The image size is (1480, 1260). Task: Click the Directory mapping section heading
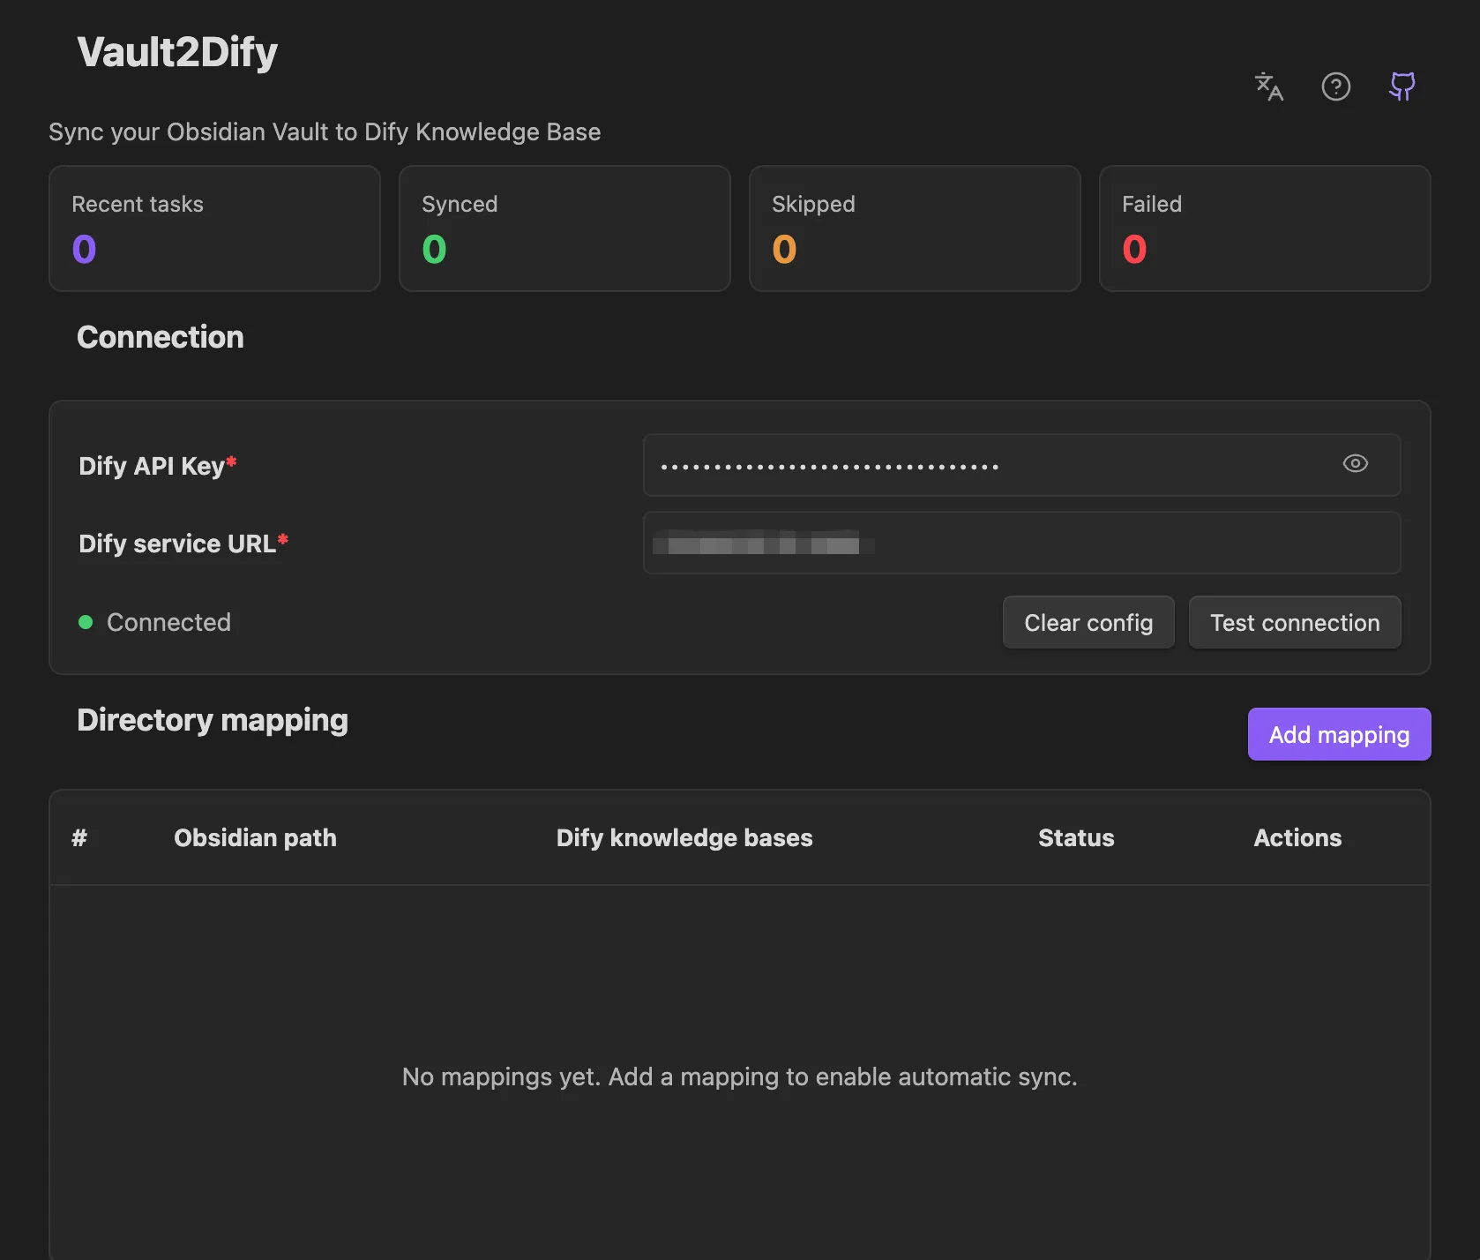pyautogui.click(x=213, y=720)
